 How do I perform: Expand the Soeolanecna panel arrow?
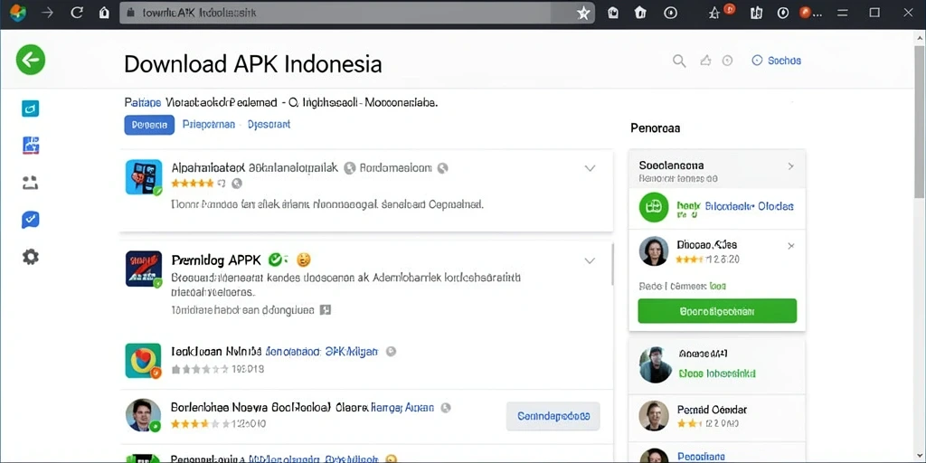[x=790, y=166]
